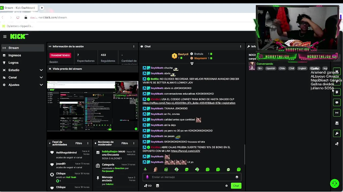Open chat settings gear icon
This screenshot has width=343, height=192.
click(x=226, y=186)
